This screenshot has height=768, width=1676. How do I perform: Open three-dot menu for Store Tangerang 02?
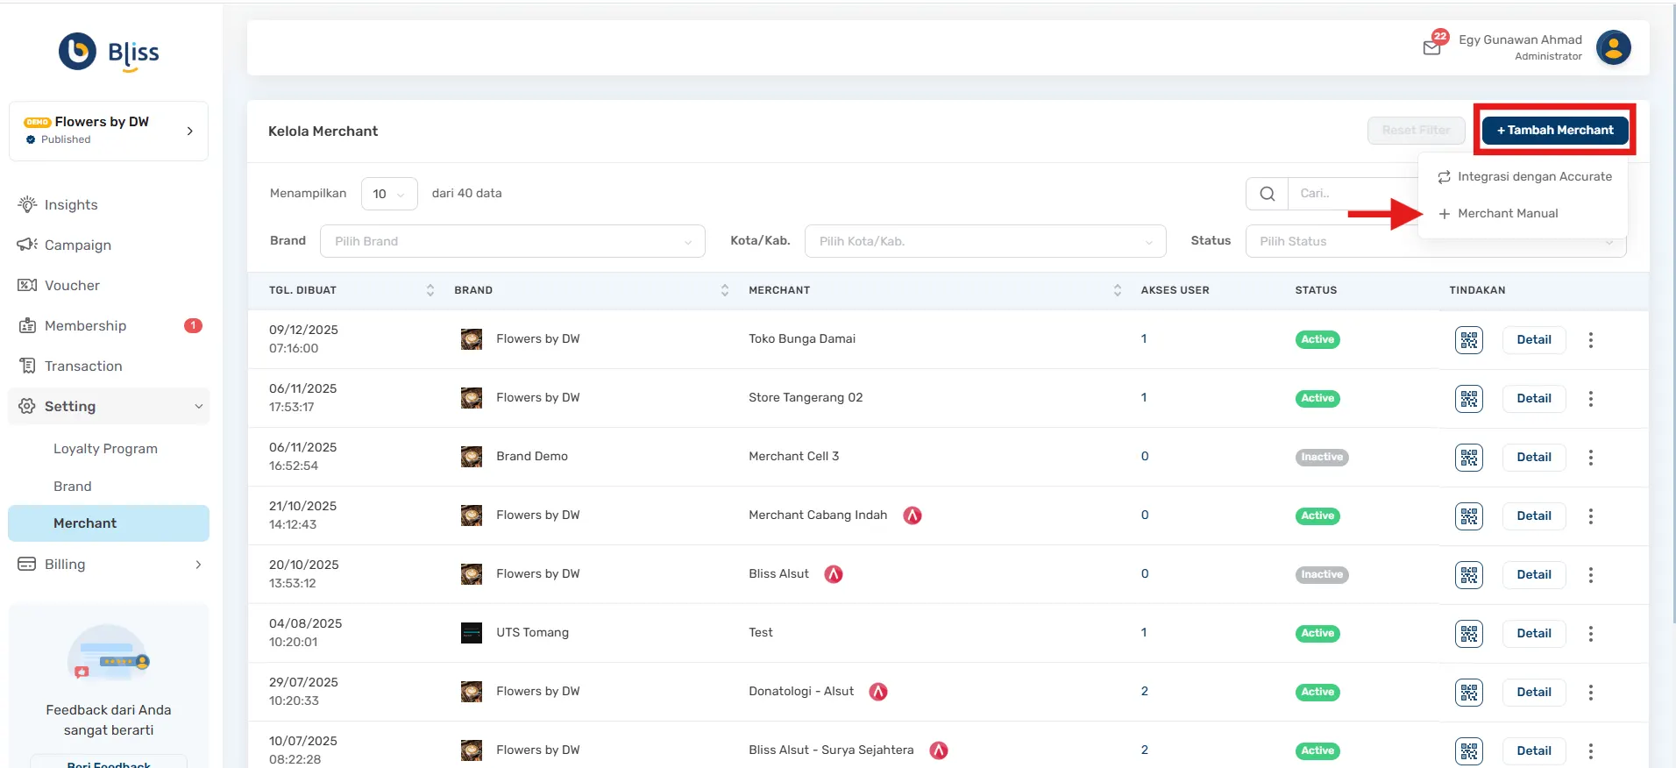(1590, 399)
